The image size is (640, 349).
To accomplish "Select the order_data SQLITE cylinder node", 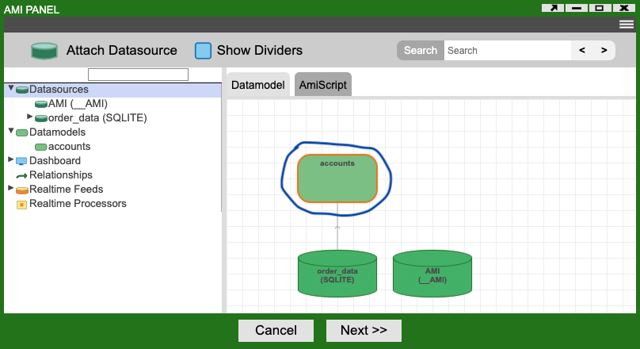I will 337,274.
